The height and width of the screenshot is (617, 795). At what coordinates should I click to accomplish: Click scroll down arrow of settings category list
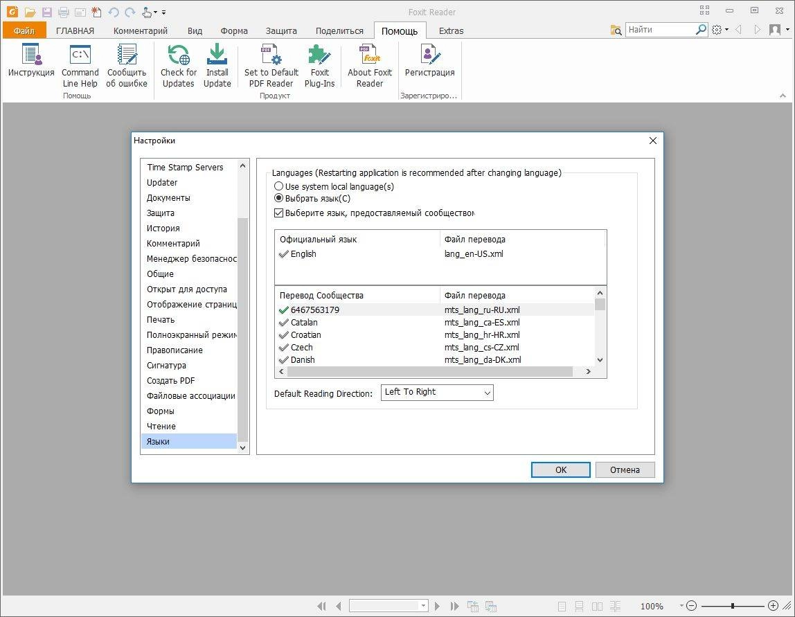pyautogui.click(x=242, y=447)
